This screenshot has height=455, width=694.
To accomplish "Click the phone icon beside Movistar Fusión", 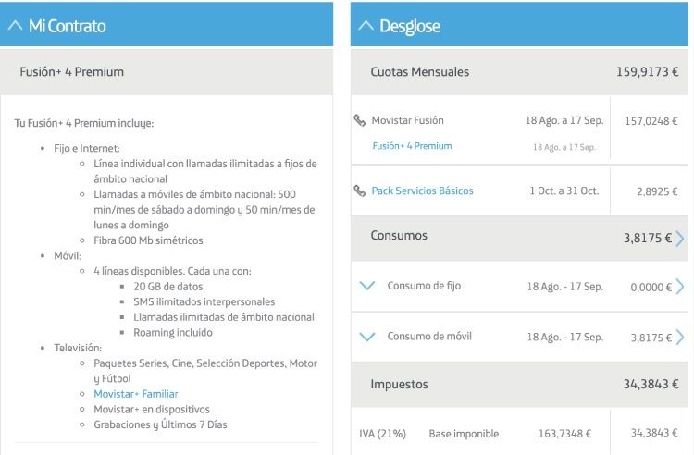I will 360,120.
